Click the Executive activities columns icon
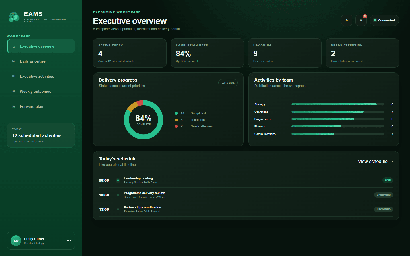Viewport: 410px width, 256px height. 14,76
